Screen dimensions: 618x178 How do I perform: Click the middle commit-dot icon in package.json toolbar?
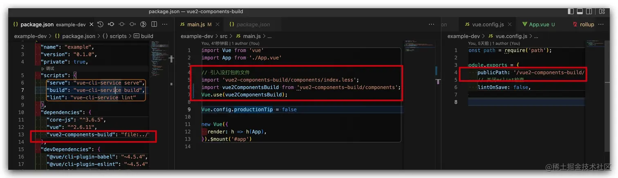point(122,24)
